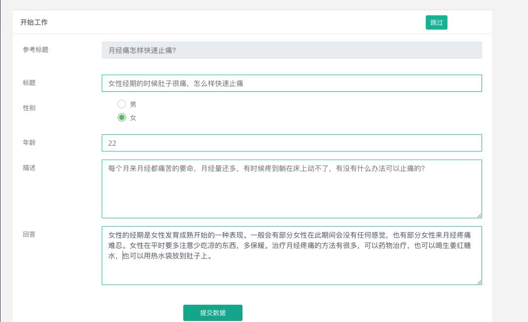This screenshot has height=322, width=528.
Task: Select the 男 gender radio button
Action: pos(122,104)
